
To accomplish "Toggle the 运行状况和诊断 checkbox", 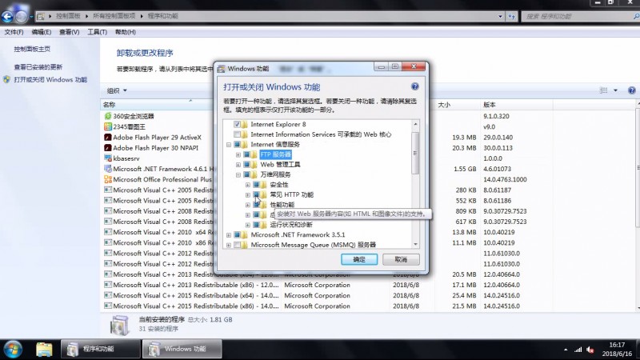I will click(x=256, y=225).
